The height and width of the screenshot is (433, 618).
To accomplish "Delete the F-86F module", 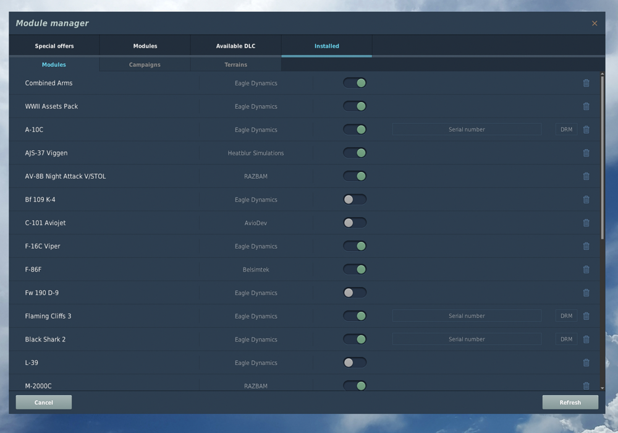I will click(x=586, y=269).
